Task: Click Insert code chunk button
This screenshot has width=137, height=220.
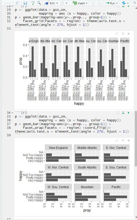Action: coord(78,3)
